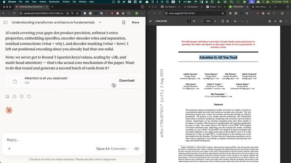Screen dimensions: 291x163
Task: Open the document artifacts icon beside Share
Action: (x=124, y=22)
